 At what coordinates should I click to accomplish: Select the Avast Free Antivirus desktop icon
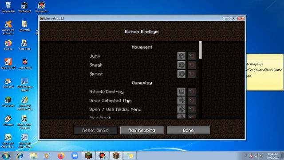pyautogui.click(x=8, y=28)
